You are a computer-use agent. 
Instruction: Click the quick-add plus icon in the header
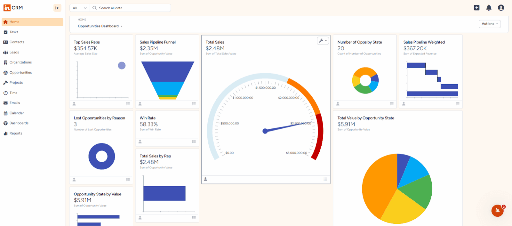pos(477,7)
